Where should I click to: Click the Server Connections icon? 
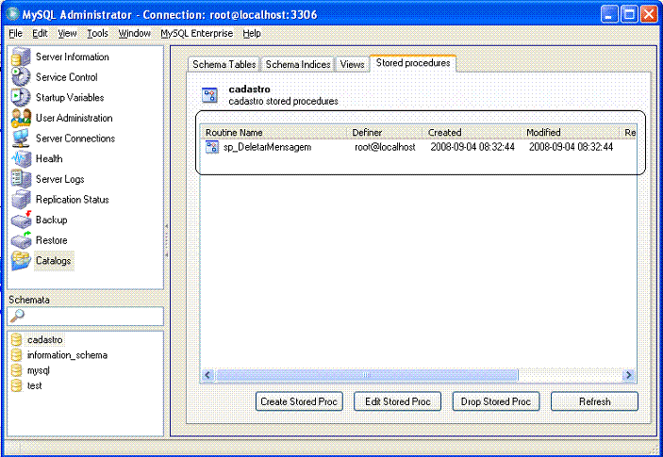(21, 139)
